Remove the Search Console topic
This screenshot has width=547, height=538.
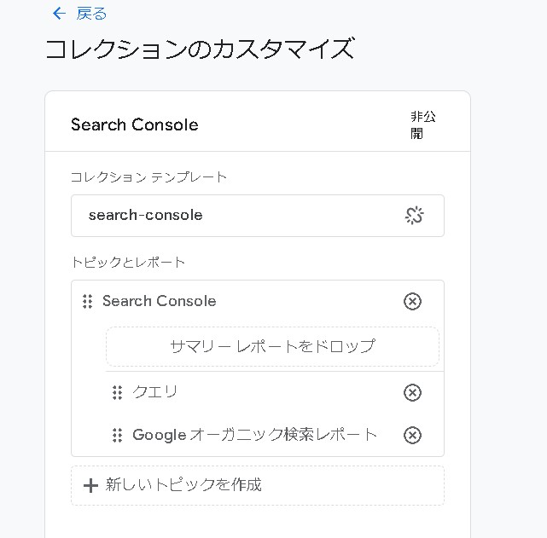412,301
